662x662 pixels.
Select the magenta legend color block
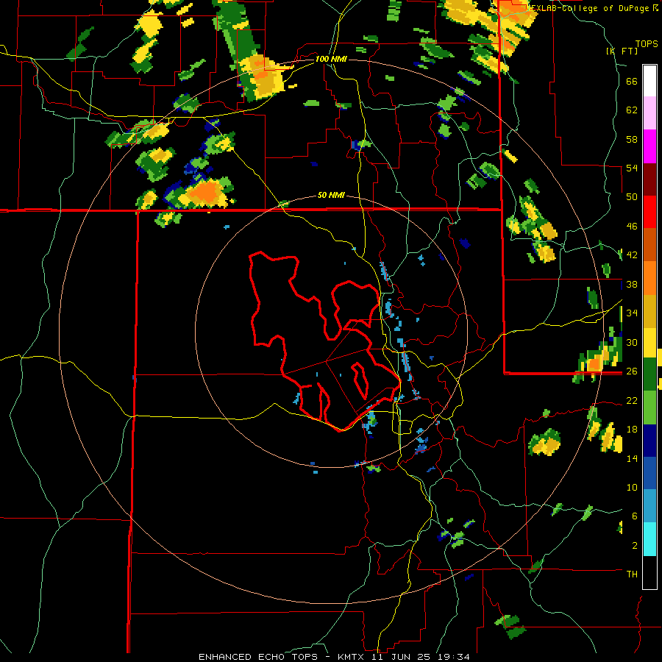click(x=649, y=146)
